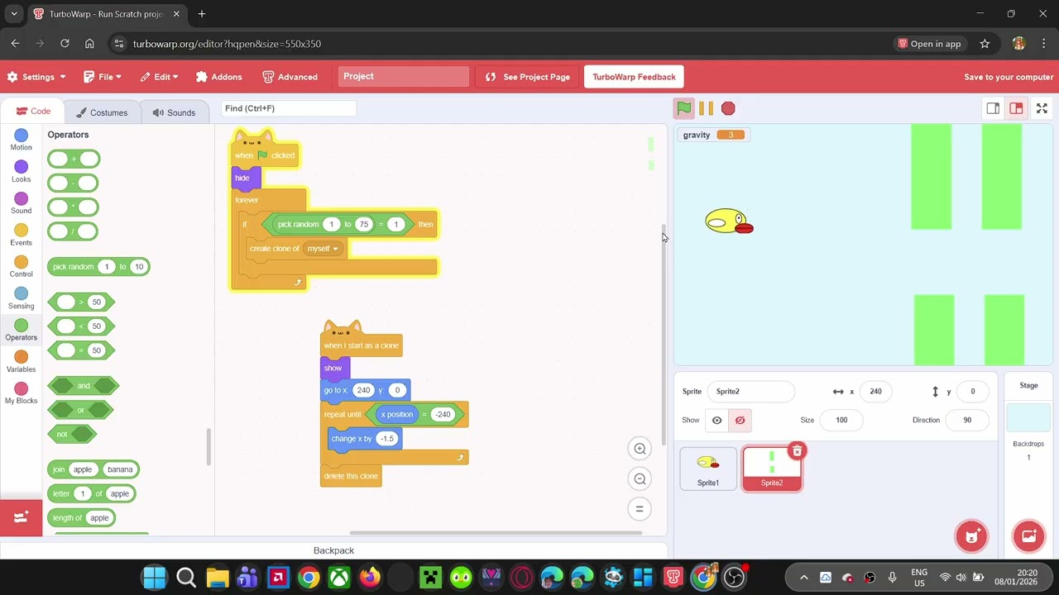Select the Sound block category
The height and width of the screenshot is (595, 1059).
(x=22, y=203)
